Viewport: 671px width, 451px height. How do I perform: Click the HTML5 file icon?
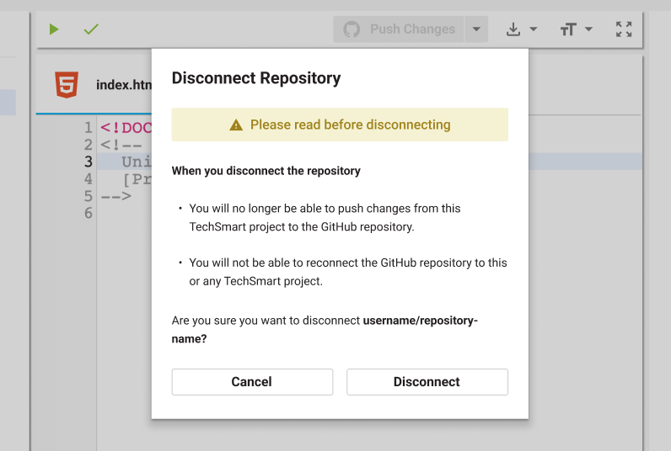(67, 84)
